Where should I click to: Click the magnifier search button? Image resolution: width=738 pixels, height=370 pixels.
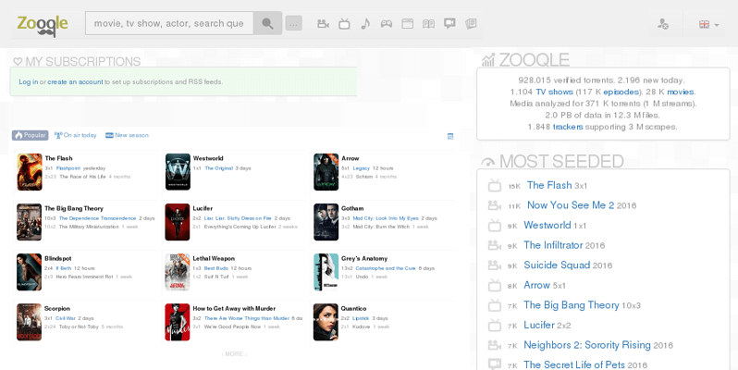(268, 23)
